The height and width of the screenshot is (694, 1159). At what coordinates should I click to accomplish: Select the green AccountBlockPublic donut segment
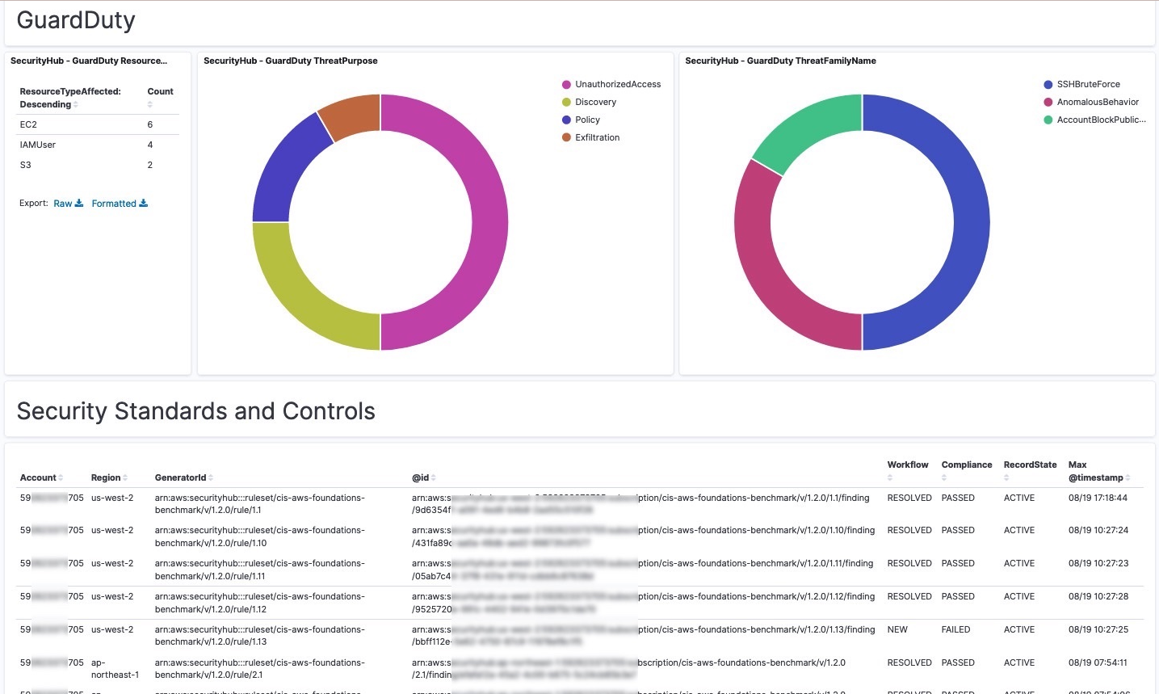click(x=808, y=127)
